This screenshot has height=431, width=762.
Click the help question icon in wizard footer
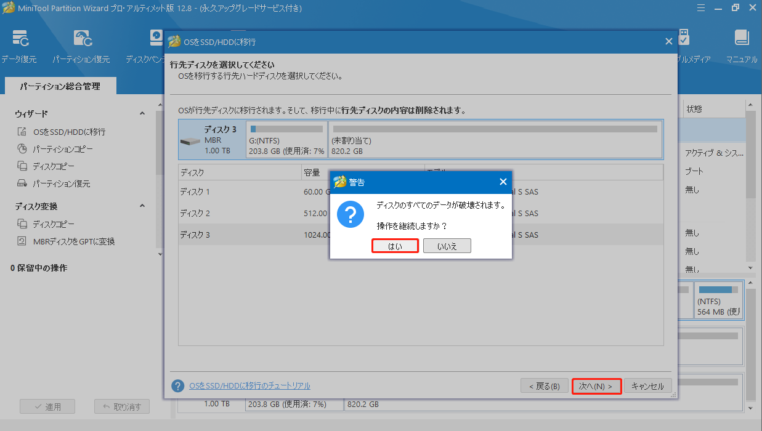click(178, 386)
